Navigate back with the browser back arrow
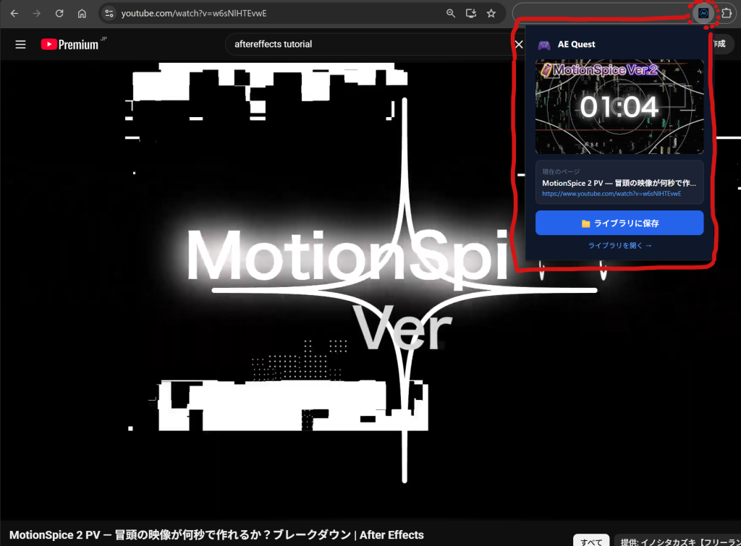Image resolution: width=741 pixels, height=546 pixels. [16, 12]
